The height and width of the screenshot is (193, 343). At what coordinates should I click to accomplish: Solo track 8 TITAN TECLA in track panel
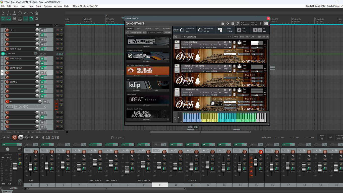coord(61,68)
